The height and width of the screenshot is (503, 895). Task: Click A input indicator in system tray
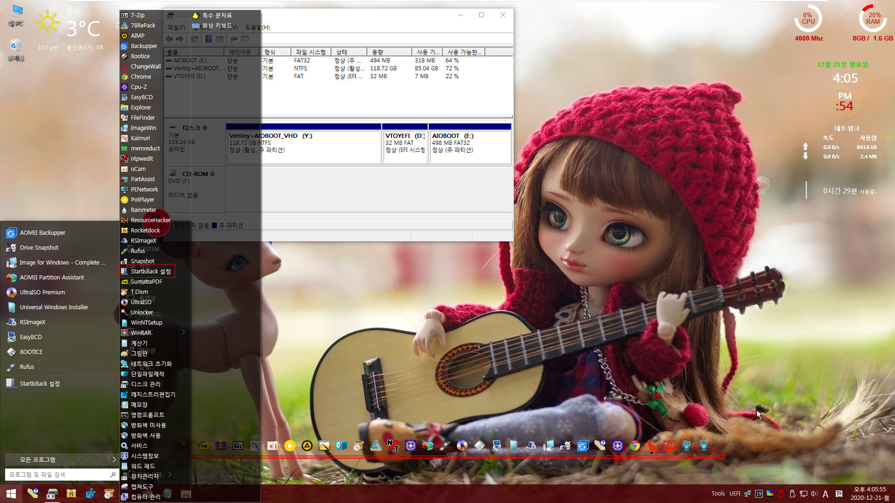tap(826, 494)
